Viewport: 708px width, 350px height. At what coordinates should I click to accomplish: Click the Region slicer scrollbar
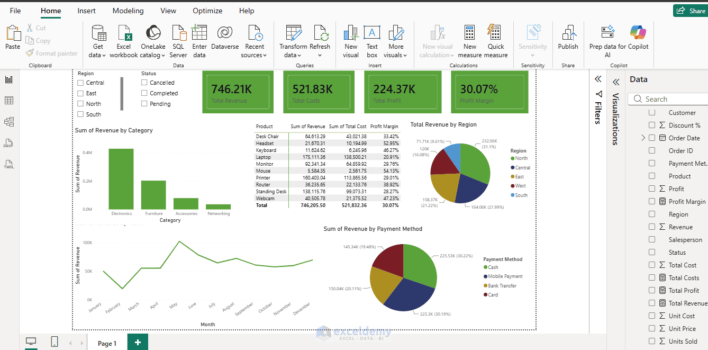click(x=122, y=94)
